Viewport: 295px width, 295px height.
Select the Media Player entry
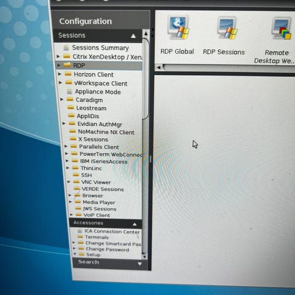pos(99,202)
